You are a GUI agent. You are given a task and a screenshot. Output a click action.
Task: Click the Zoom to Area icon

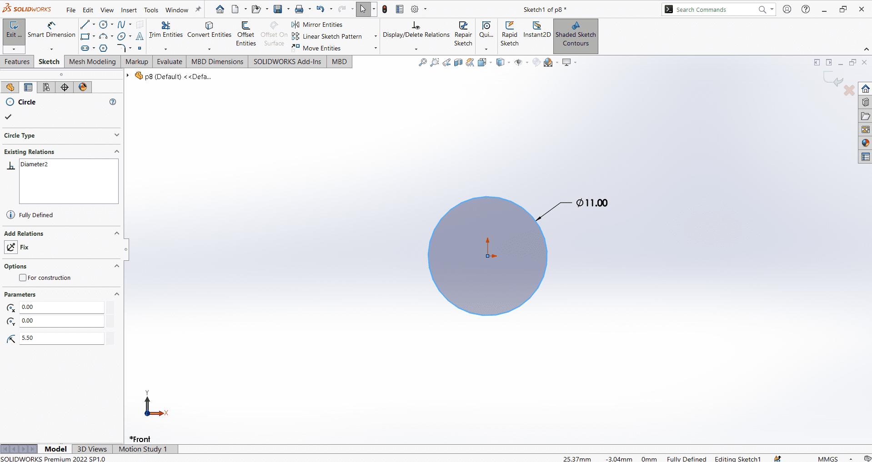435,62
